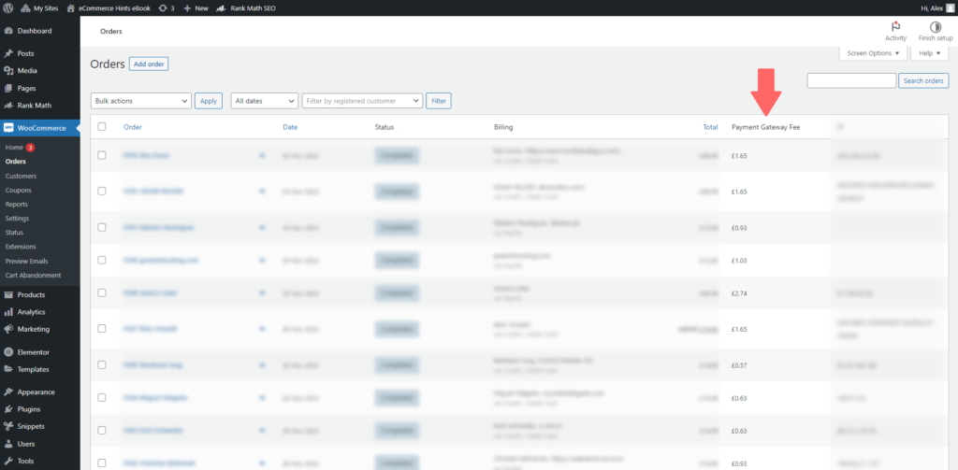Click Apply for bulk actions
This screenshot has height=470, width=958.
tap(209, 101)
